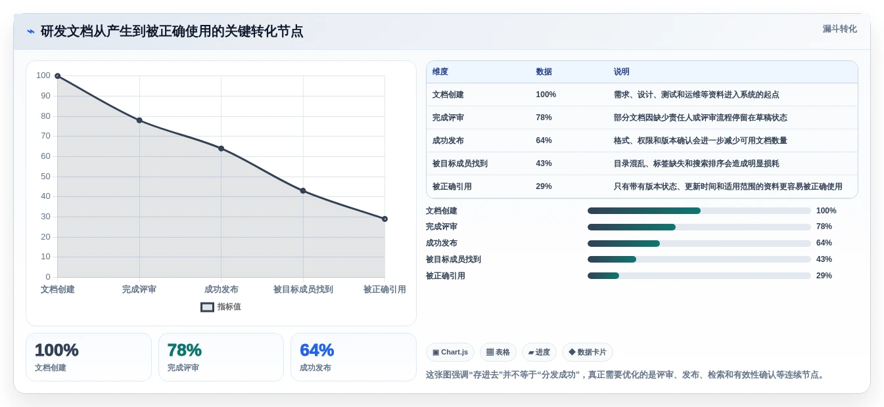
Task: Click description starting 需求、设计、测试
Action: 697,95
